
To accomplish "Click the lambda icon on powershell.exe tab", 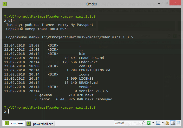I will point(29,124).
